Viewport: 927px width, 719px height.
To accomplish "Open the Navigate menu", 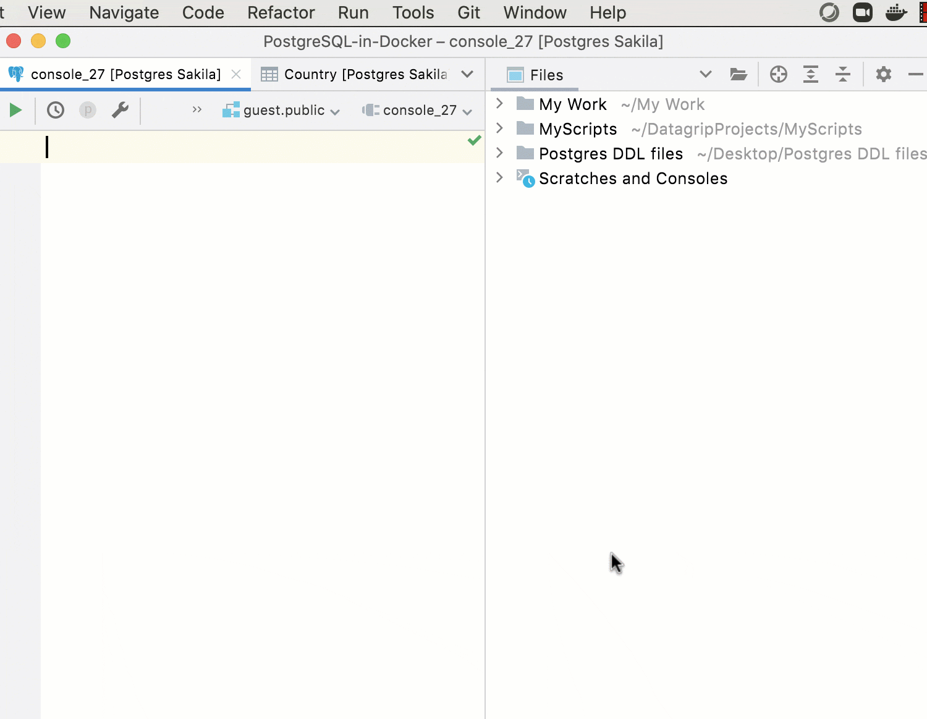I will 124,12.
